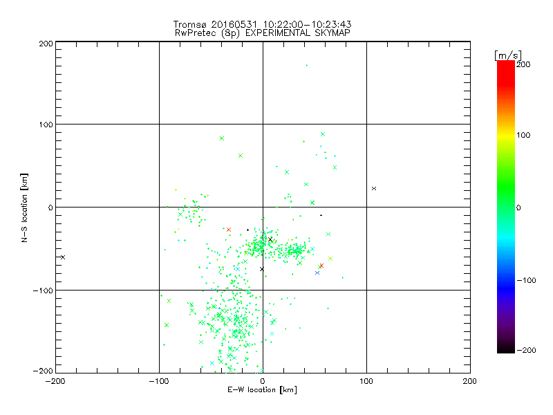Click the N-S axis tick label '100'
The height and width of the screenshot is (415, 553).
pyautogui.click(x=46, y=124)
